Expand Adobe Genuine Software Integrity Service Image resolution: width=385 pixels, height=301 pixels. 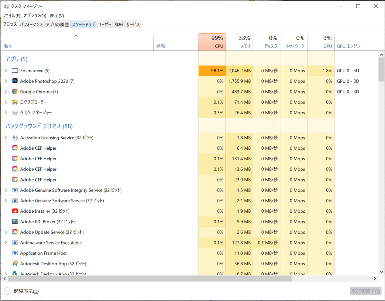point(6,190)
